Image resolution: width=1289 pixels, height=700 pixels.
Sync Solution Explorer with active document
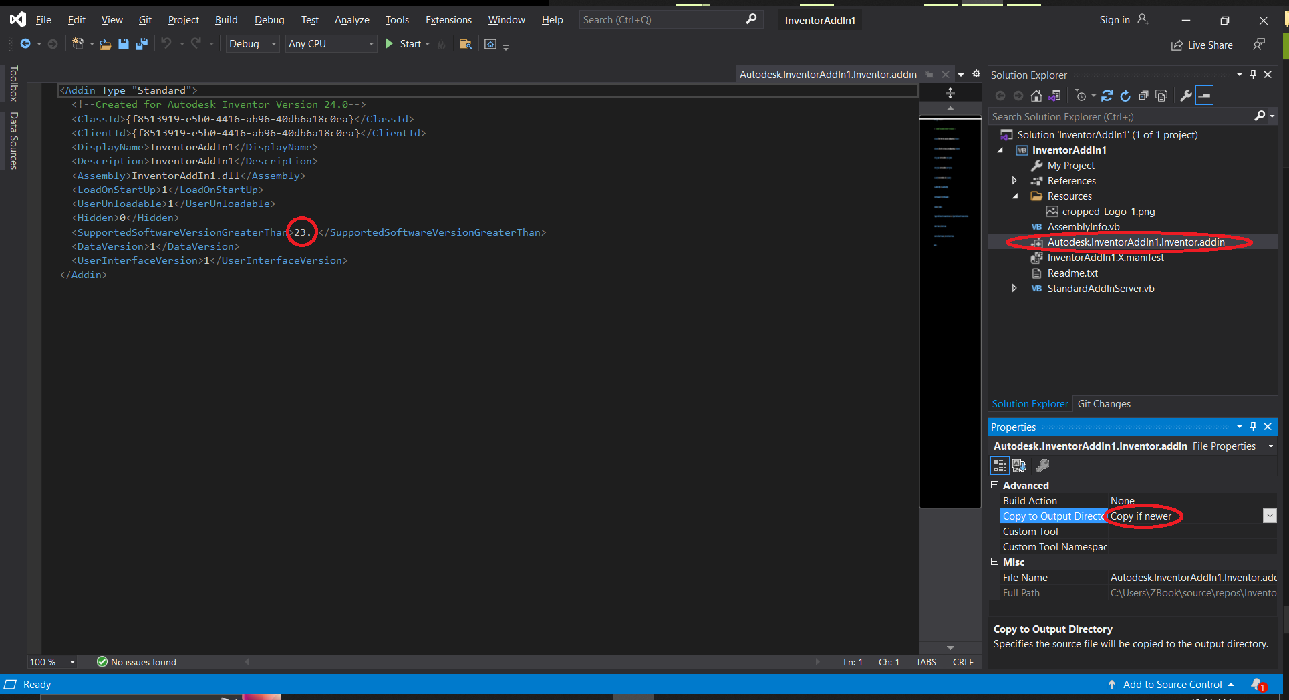[x=1107, y=96]
